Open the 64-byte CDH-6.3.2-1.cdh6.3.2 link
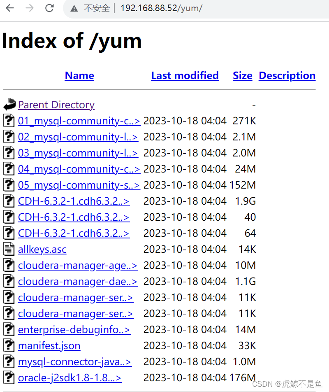The width and height of the screenshot is (329, 392). pyautogui.click(x=74, y=233)
